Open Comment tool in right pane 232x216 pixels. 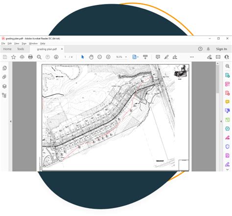(228, 102)
